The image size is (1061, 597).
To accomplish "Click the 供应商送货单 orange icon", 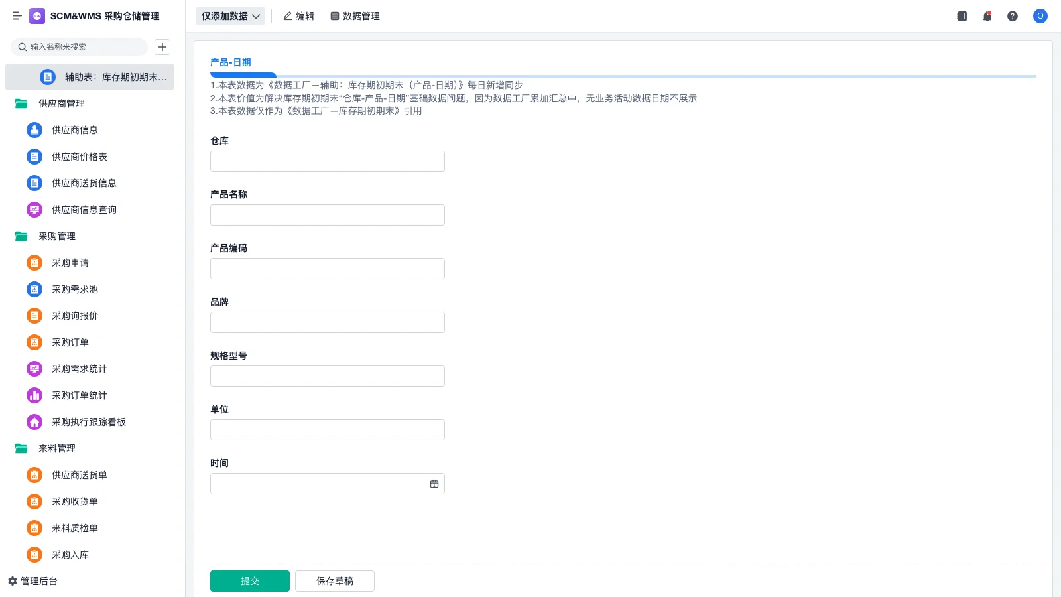I will [34, 475].
